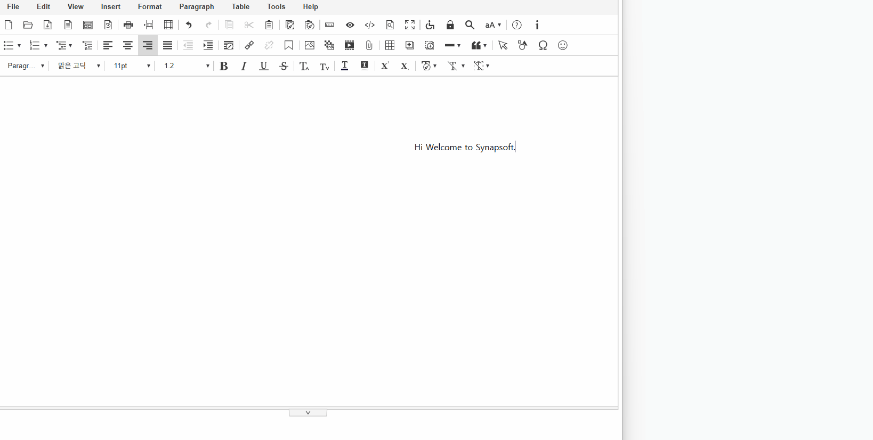This screenshot has width=873, height=440.
Task: Toggle Bold formatting
Action: [x=224, y=66]
